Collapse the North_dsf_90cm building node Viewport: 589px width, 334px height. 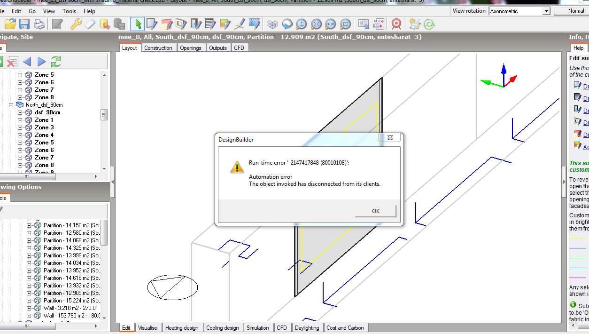pos(11,105)
